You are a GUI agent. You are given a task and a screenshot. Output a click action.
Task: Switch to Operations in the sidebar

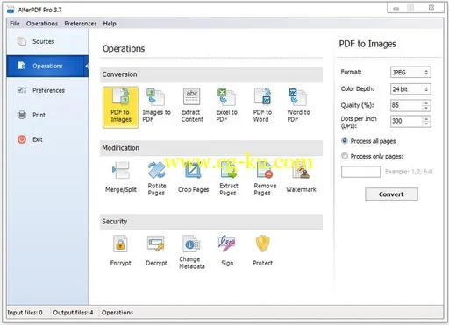[x=47, y=66]
